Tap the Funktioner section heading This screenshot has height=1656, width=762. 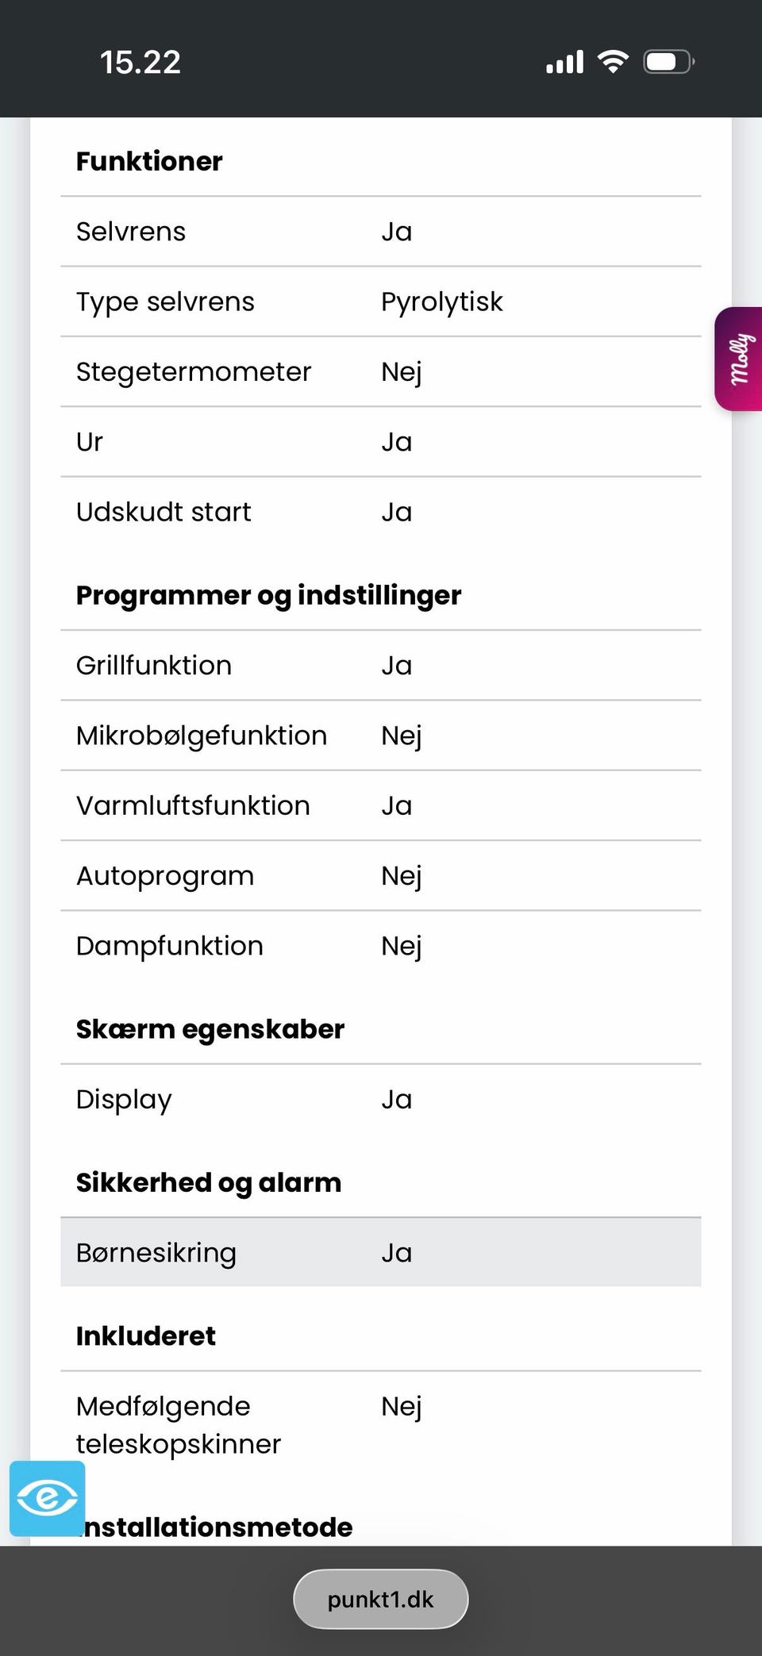[x=149, y=161]
